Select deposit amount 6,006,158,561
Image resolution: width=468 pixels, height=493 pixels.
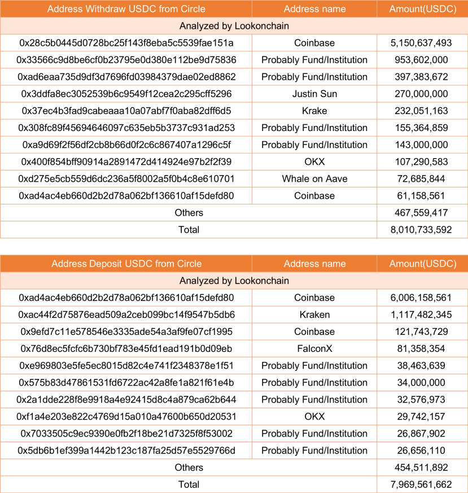click(421, 298)
